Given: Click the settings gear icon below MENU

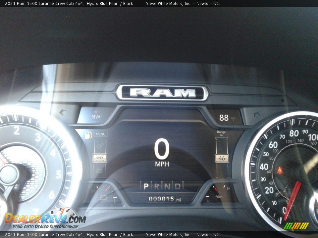Looking at the screenshot, I should point(99,145).
